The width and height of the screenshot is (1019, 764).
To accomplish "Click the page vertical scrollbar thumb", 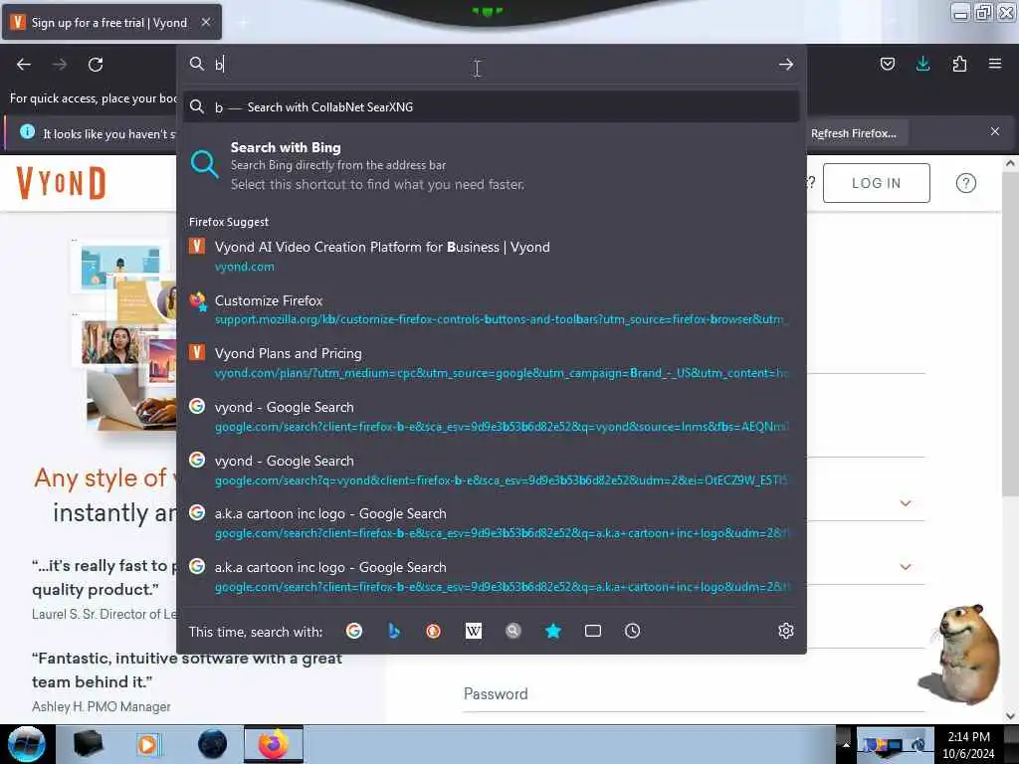I will pos(1009,334).
